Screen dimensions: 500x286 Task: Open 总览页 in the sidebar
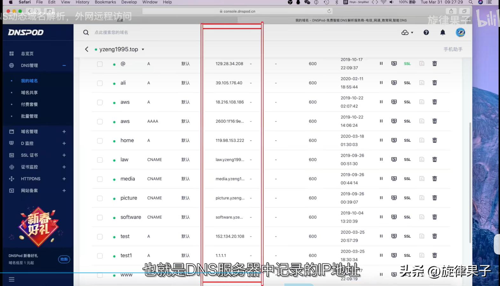coord(27,54)
